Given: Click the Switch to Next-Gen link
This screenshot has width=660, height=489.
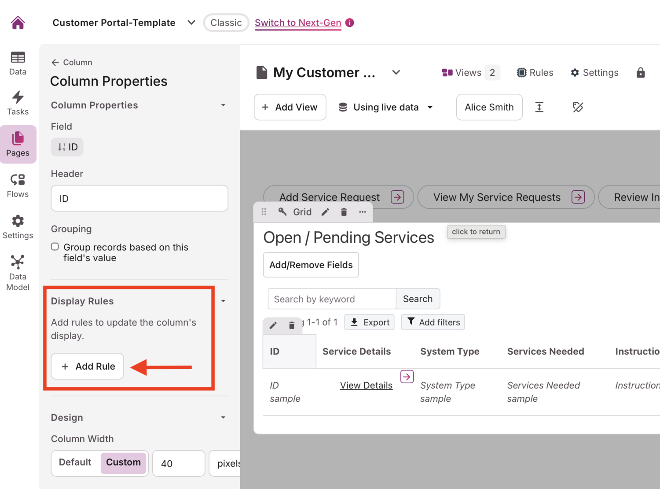Looking at the screenshot, I should pos(298,23).
